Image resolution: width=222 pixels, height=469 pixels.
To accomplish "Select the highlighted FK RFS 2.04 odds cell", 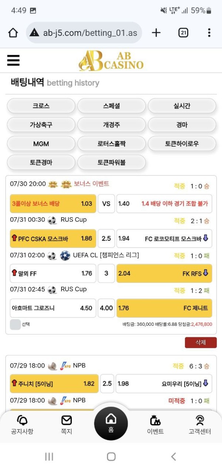I will [164, 274].
